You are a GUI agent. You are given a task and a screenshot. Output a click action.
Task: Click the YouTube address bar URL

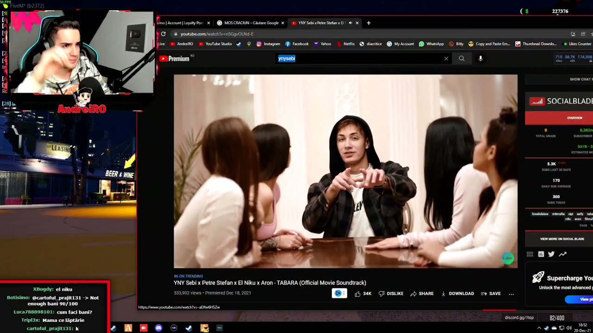(x=217, y=34)
